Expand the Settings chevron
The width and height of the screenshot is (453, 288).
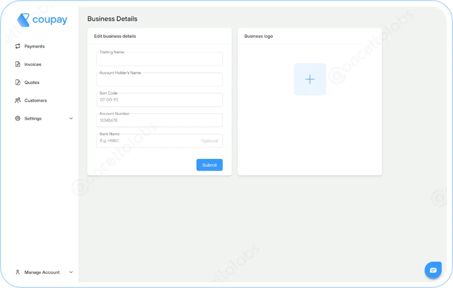[71, 119]
